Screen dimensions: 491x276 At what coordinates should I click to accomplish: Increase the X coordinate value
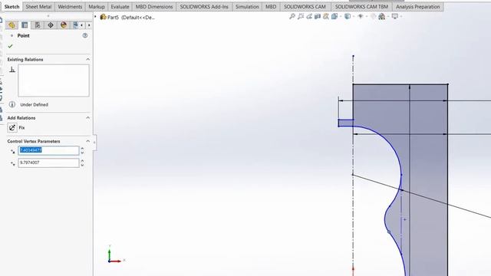[82, 149]
